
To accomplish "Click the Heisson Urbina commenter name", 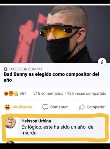I will (36, 121).
